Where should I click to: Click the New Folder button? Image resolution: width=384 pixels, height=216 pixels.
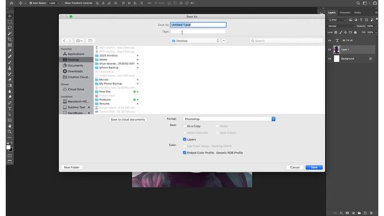[71, 167]
